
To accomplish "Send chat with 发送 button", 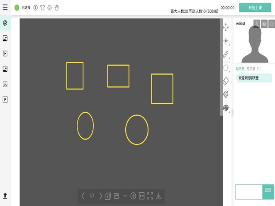I will [x=268, y=192].
